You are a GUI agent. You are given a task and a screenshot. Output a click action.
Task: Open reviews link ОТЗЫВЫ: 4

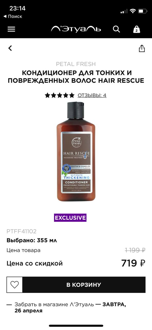coord(92,95)
